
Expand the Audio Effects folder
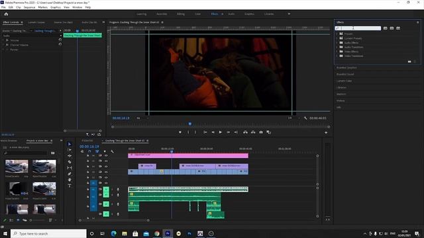[x=337, y=42]
